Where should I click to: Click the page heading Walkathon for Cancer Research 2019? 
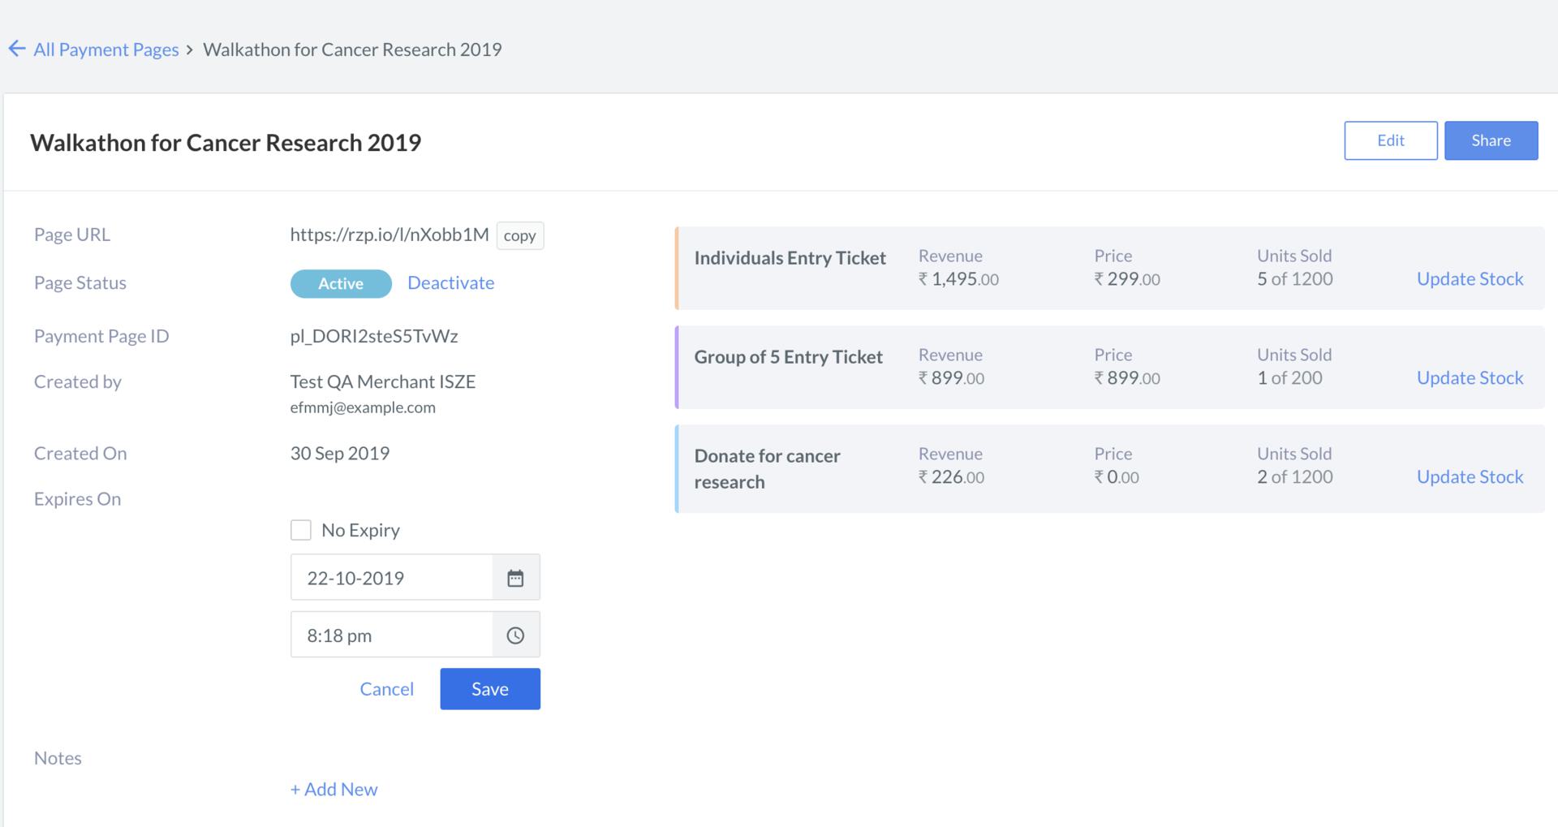[226, 142]
